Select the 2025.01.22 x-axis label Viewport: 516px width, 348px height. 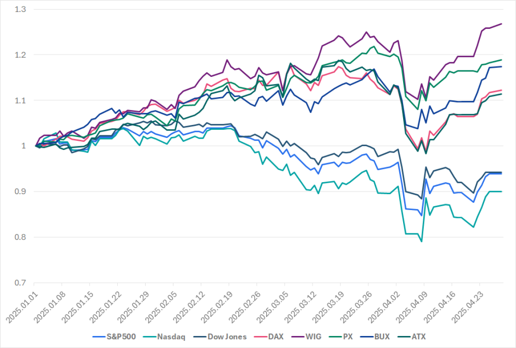[x=103, y=307]
